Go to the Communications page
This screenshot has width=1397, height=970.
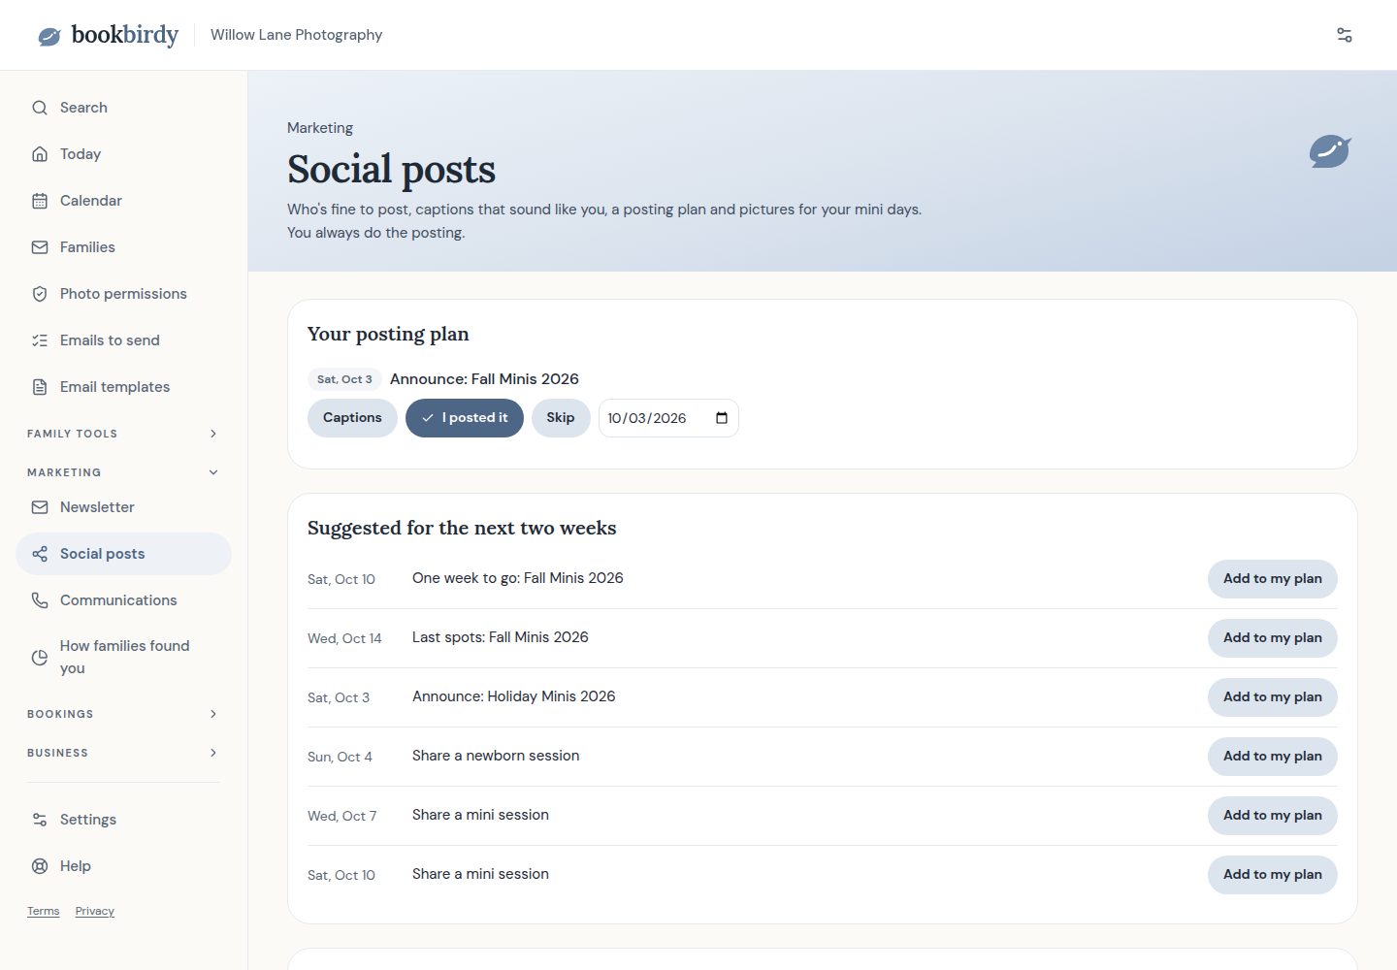(123, 600)
